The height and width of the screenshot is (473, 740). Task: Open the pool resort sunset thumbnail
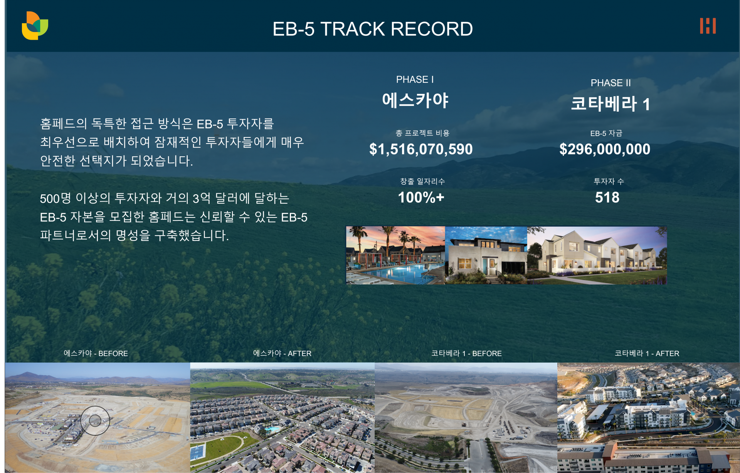coord(395,255)
